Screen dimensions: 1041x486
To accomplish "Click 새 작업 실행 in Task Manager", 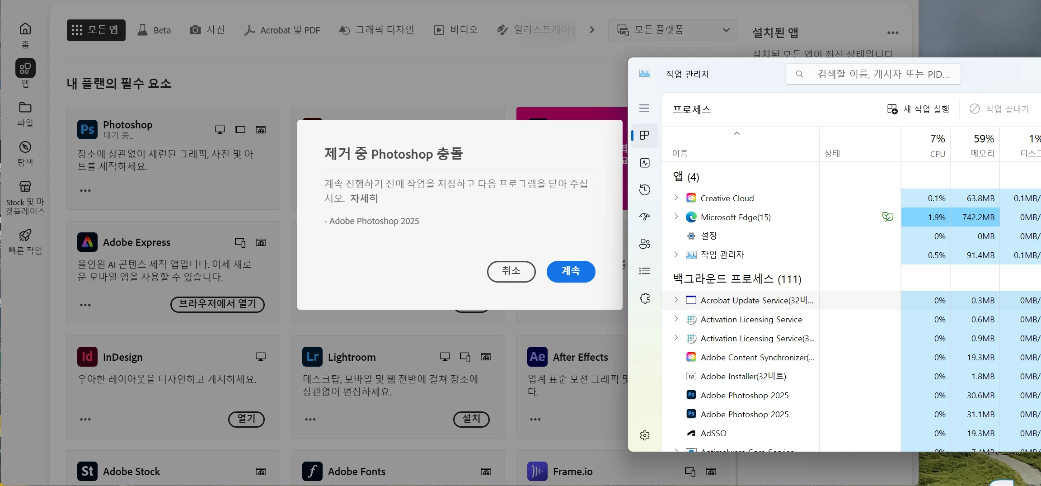I will coord(918,109).
